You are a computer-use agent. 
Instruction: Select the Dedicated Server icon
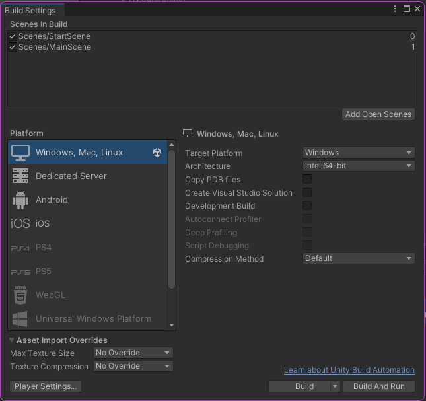[x=20, y=176]
